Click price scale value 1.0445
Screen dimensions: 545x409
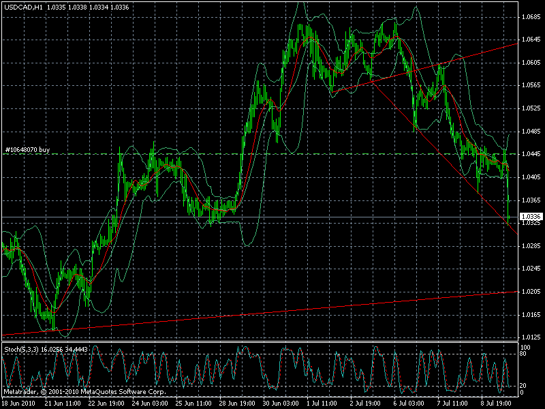pos(531,154)
